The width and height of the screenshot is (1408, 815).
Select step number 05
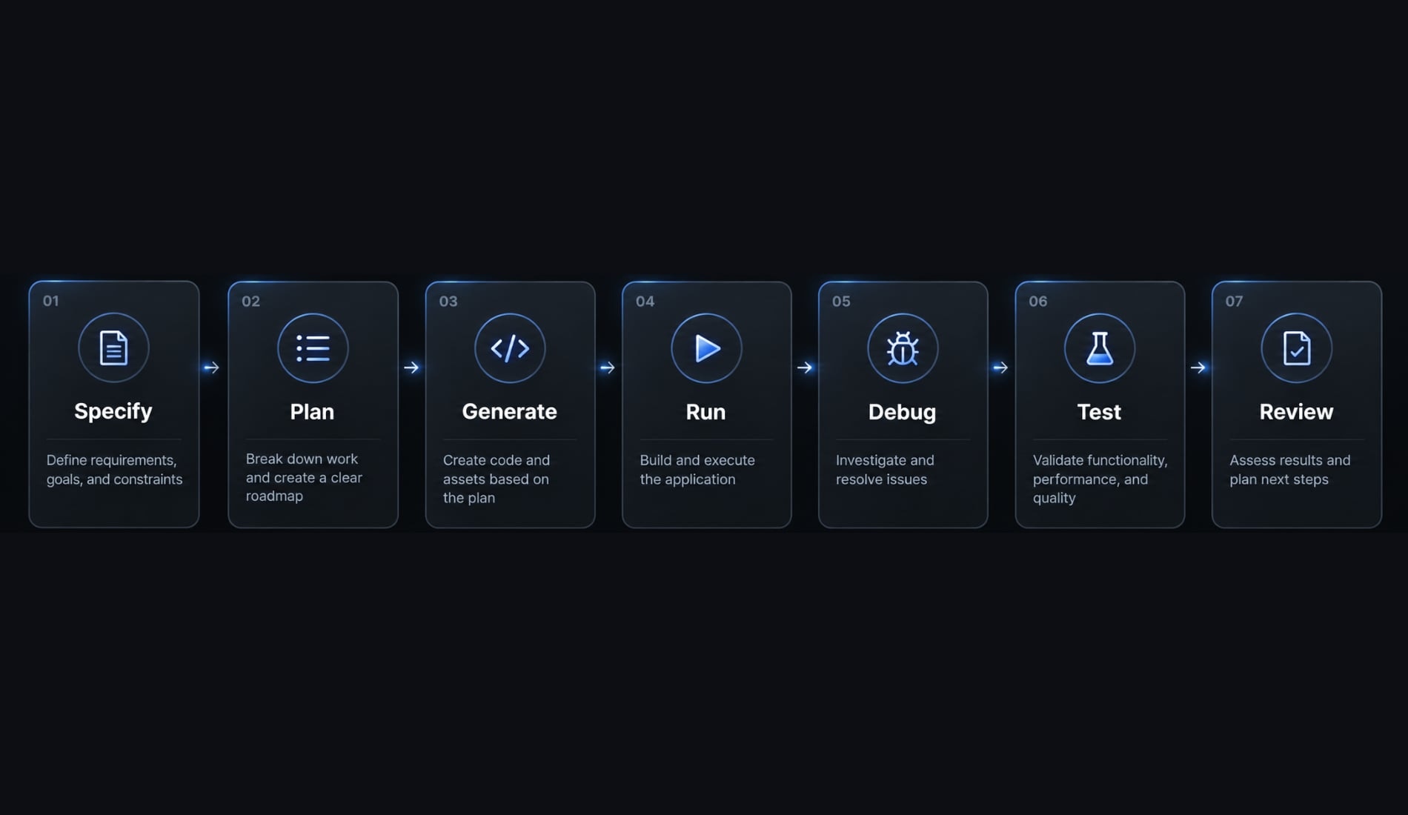coord(841,302)
